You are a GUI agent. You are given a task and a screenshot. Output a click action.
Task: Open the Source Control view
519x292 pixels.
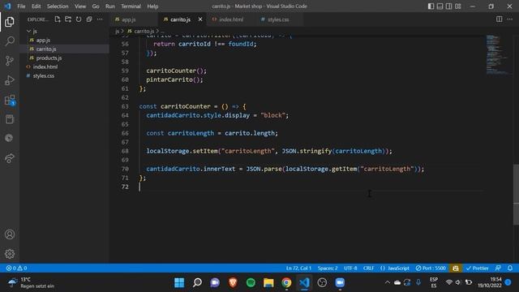(10, 61)
